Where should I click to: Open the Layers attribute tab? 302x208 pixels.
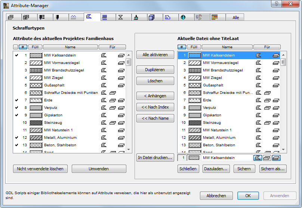[11, 17]
